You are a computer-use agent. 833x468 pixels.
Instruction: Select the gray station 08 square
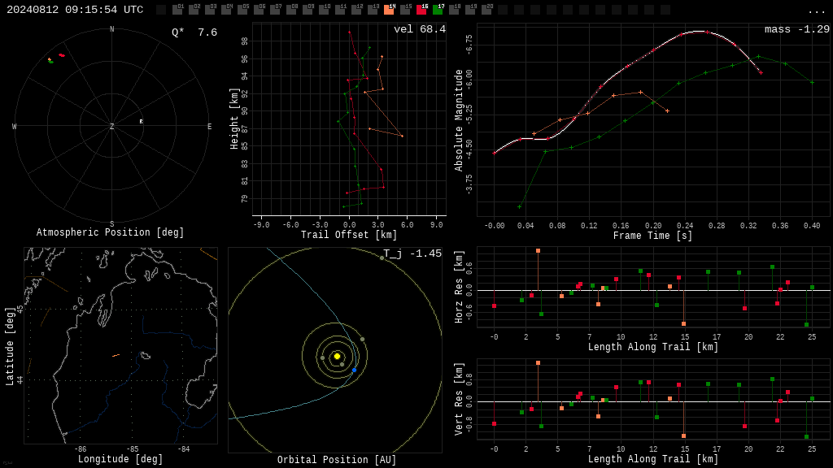[x=292, y=9]
